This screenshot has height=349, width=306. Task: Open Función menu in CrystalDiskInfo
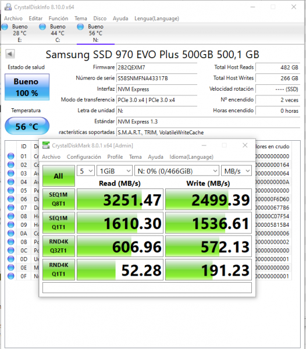pyautogui.click(x=58, y=18)
